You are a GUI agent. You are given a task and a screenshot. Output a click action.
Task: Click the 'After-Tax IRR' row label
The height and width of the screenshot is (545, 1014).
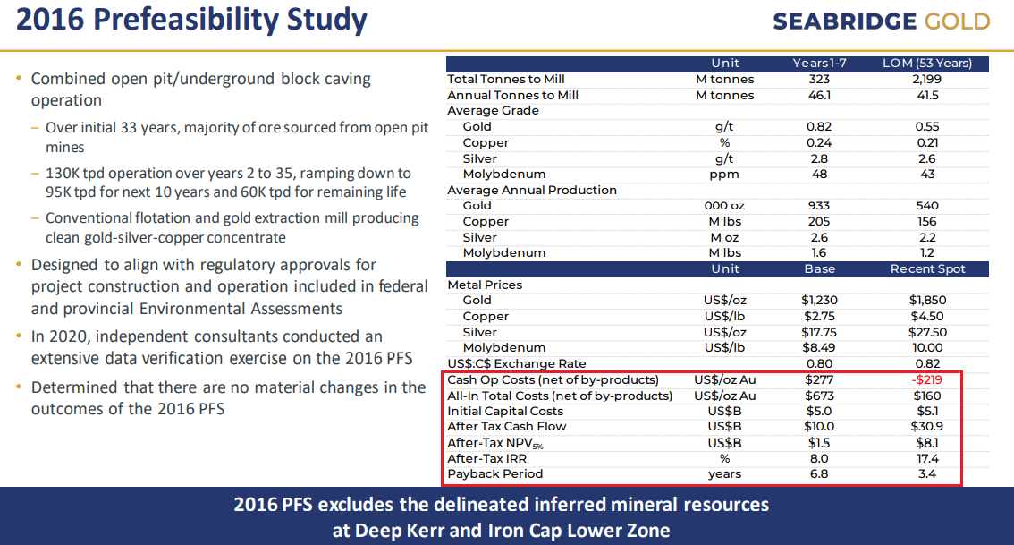pos(486,458)
